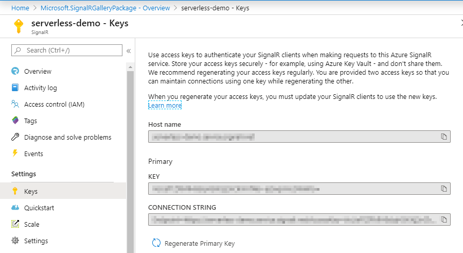Click the Overview SignalR icon

point(15,71)
